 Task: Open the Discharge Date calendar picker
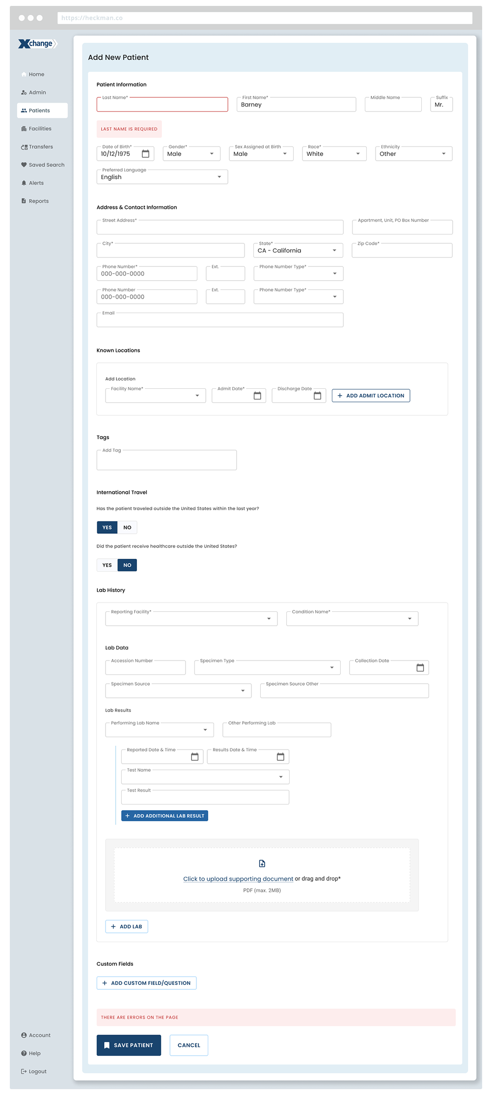(x=317, y=396)
